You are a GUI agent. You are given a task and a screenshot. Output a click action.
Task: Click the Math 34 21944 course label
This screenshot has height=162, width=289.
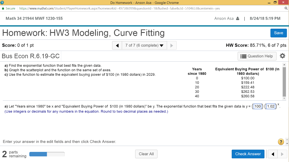(x=34, y=18)
